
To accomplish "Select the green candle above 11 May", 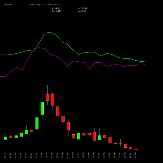I will 79,136.
